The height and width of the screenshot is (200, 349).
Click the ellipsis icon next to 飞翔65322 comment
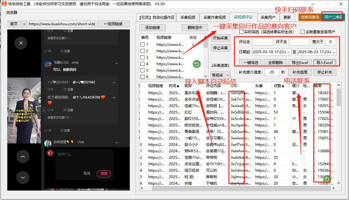pos(117,63)
